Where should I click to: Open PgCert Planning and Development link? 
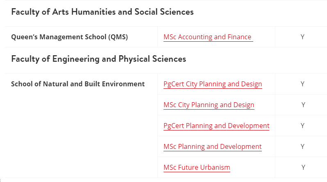pos(216,126)
